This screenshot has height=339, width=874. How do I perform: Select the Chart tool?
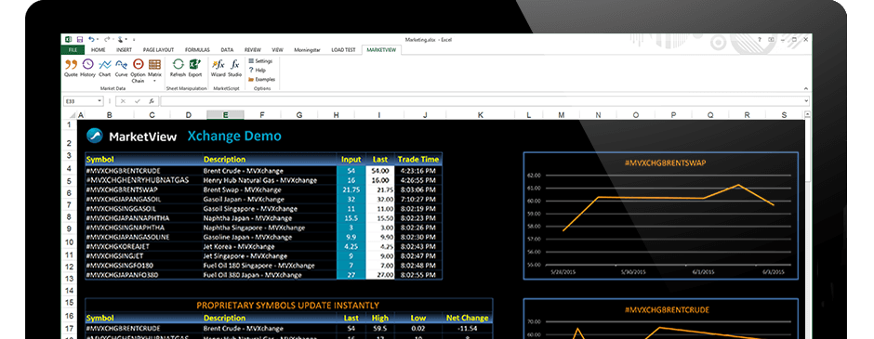[105, 68]
